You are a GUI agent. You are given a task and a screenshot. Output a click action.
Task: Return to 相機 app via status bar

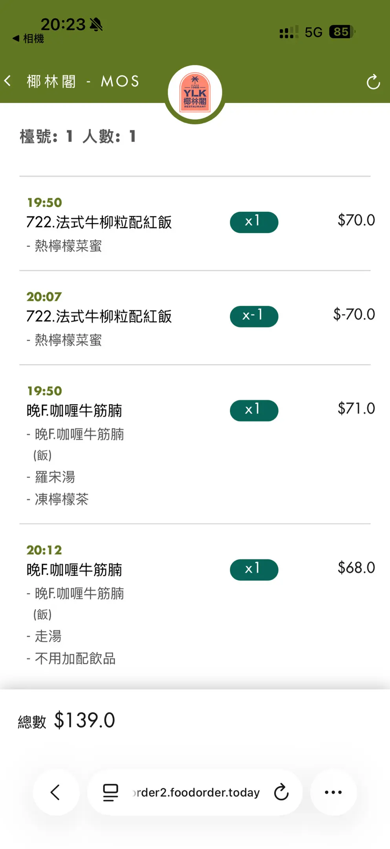click(x=28, y=39)
